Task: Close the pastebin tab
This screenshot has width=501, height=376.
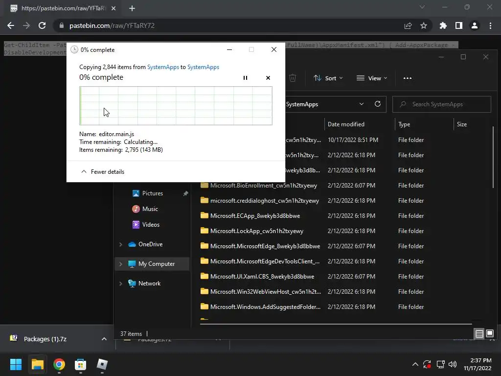Action: [x=114, y=8]
